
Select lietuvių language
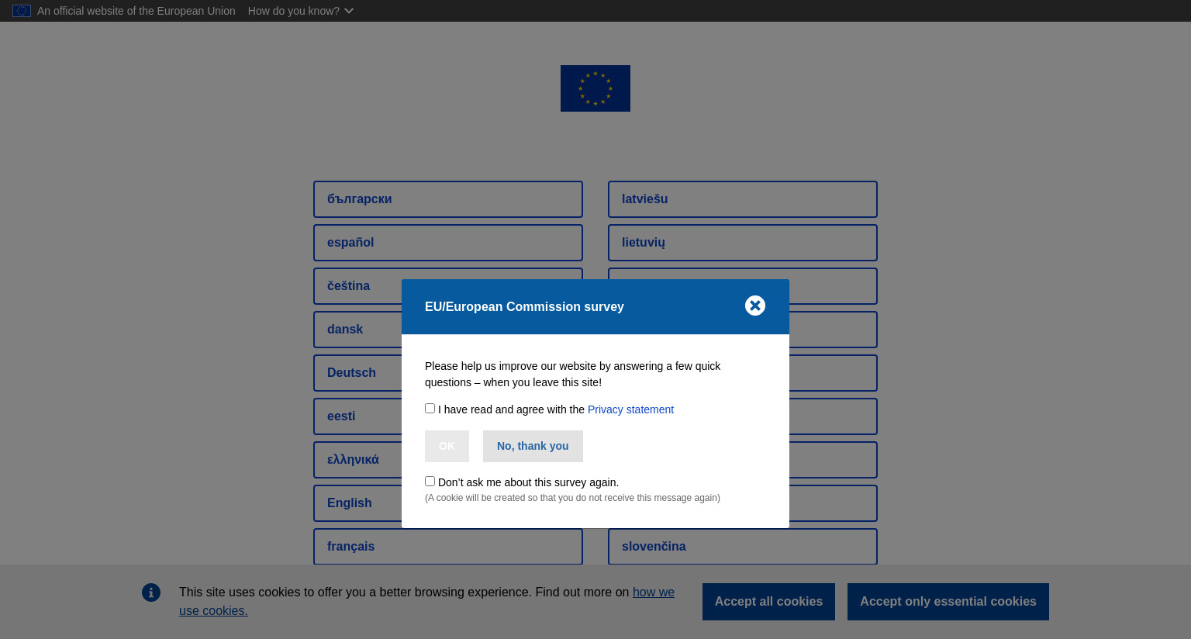pos(743,243)
